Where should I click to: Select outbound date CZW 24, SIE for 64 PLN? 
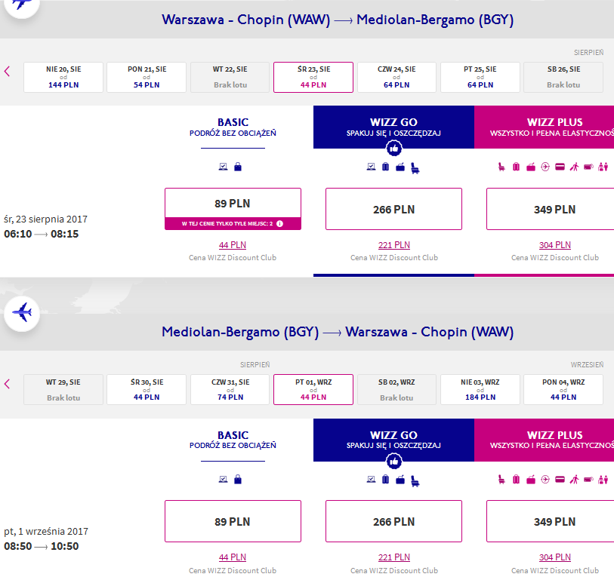[x=396, y=77]
